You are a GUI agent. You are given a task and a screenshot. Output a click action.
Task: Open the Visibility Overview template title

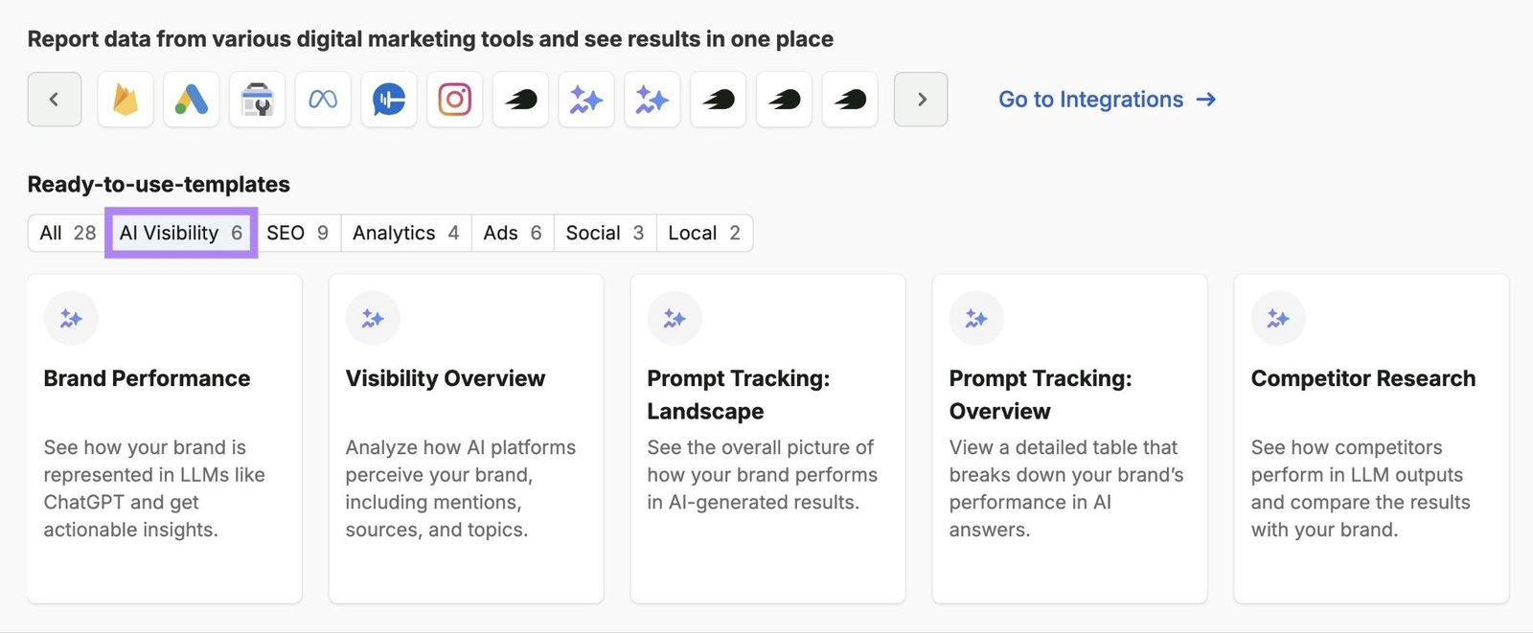click(x=446, y=378)
